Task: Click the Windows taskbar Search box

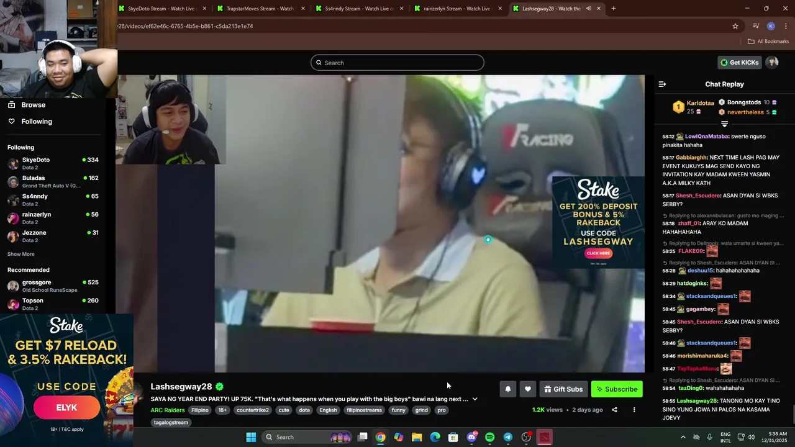Action: tap(308, 437)
